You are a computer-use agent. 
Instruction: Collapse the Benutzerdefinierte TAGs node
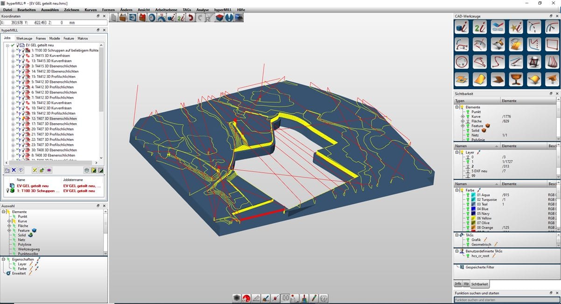pos(457,251)
